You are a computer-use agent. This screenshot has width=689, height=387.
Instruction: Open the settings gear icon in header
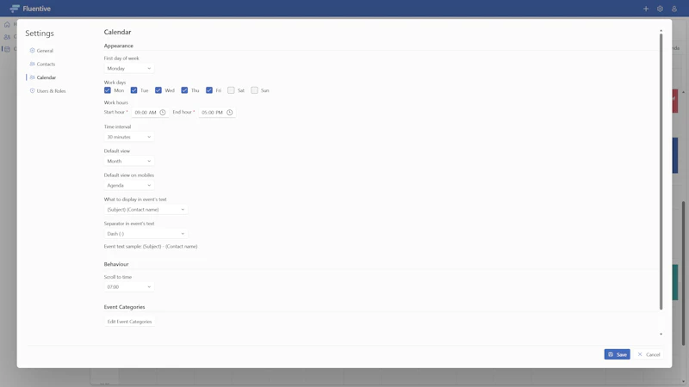coord(660,9)
